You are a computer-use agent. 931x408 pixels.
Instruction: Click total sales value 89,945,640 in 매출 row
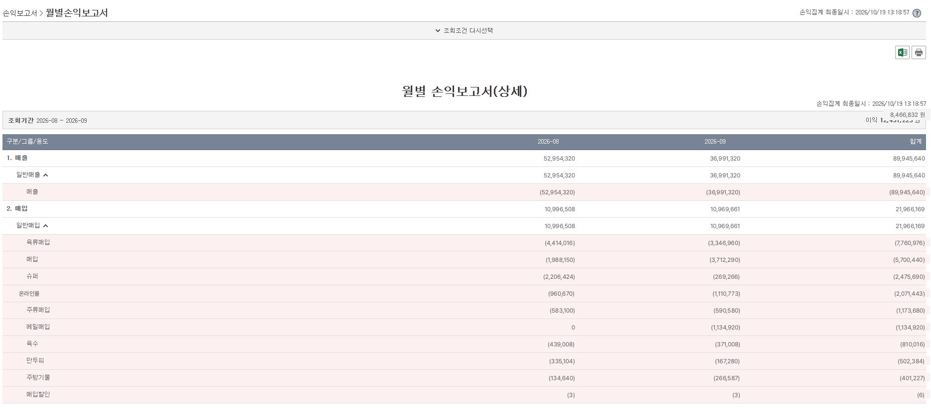click(x=909, y=159)
